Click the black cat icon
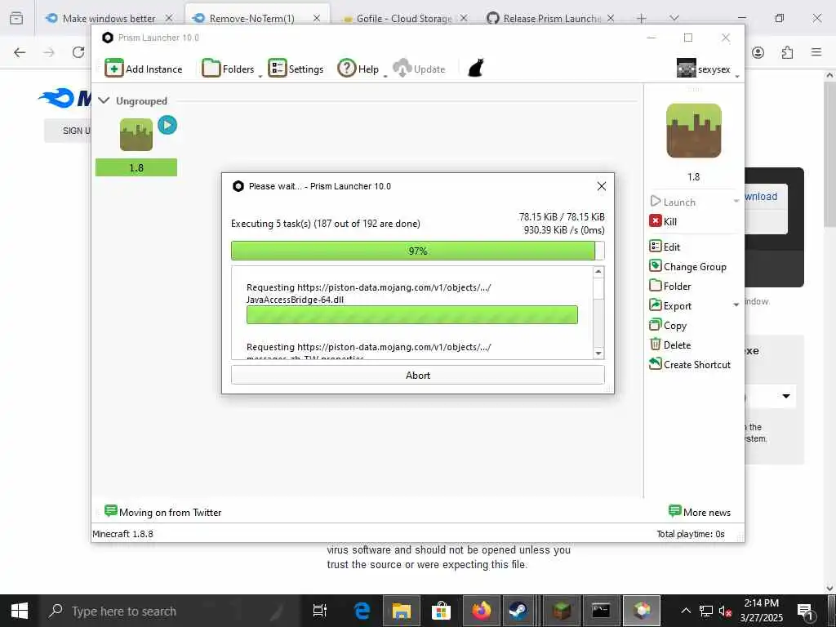The width and height of the screenshot is (836, 627). click(x=476, y=69)
